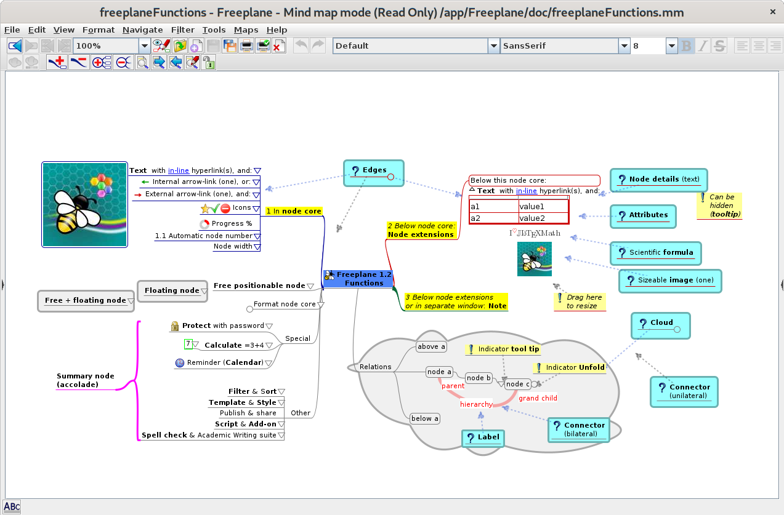The image size is (784, 515).
Task: Click the circled minus fold-all icon
Action: (x=123, y=62)
